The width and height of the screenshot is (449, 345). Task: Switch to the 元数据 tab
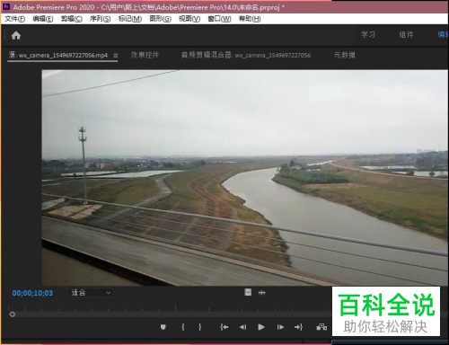344,55
